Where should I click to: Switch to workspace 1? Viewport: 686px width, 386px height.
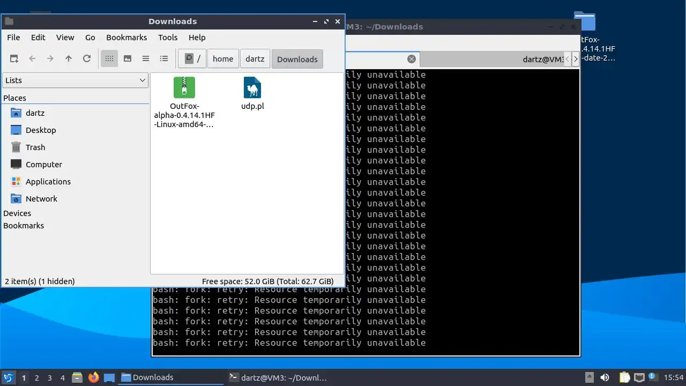pos(24,378)
